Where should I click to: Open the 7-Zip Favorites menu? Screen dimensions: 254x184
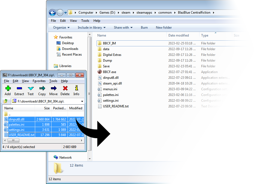[x=39, y=81]
